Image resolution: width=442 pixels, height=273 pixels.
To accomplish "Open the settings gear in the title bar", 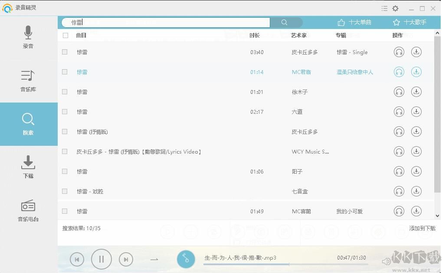I will [396, 8].
